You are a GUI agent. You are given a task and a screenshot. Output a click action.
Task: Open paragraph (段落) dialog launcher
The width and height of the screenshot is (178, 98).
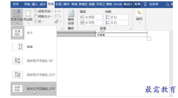(x=131, y=29)
